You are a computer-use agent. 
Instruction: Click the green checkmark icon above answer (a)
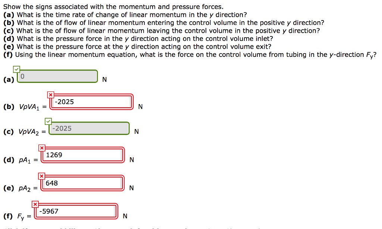pyautogui.click(x=16, y=70)
